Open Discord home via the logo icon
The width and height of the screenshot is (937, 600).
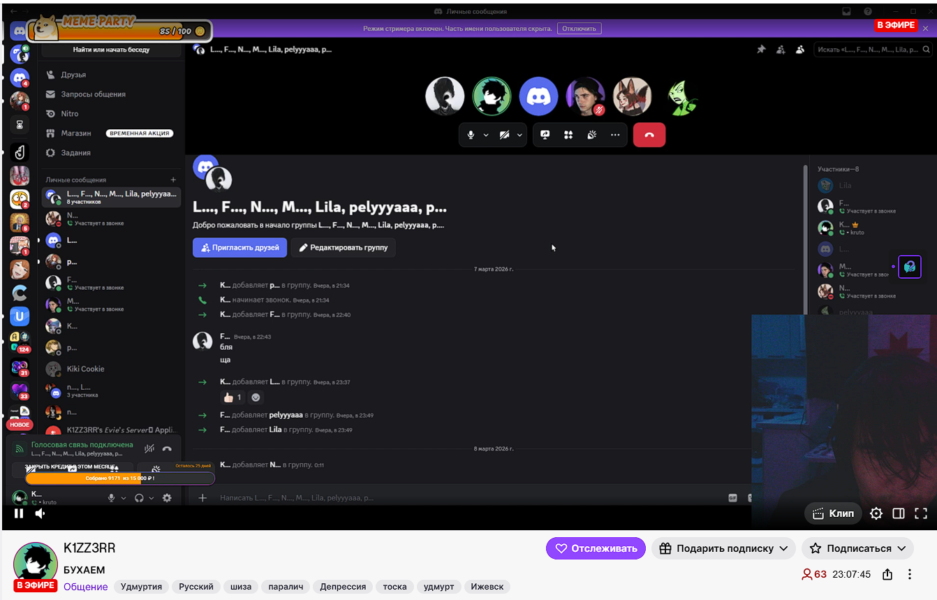(x=20, y=30)
